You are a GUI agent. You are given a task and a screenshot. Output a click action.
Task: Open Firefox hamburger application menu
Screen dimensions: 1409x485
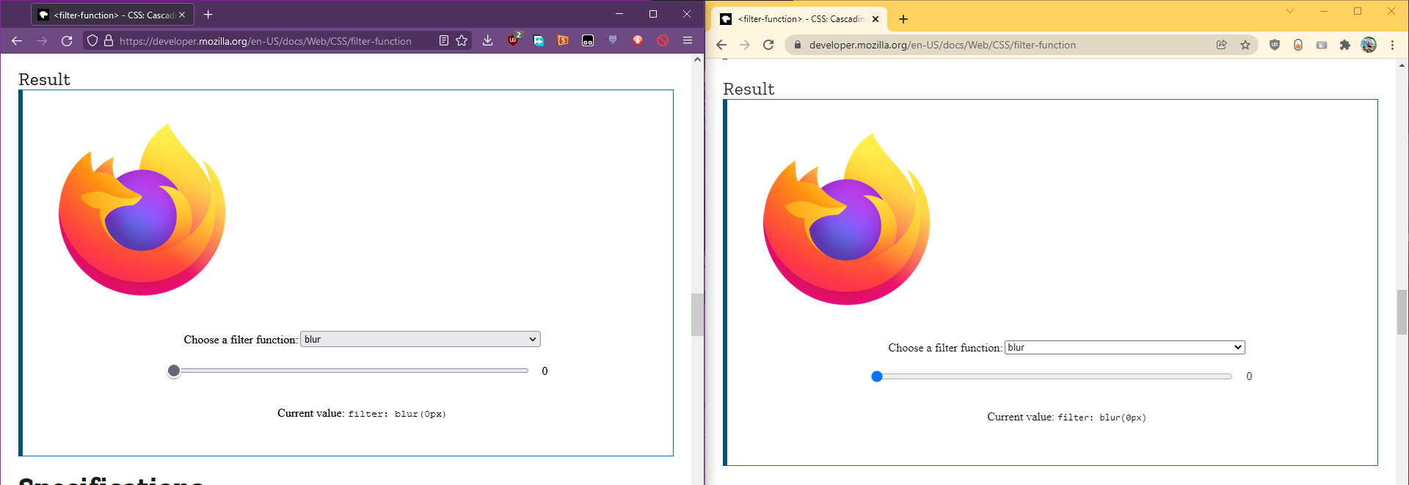pyautogui.click(x=688, y=40)
